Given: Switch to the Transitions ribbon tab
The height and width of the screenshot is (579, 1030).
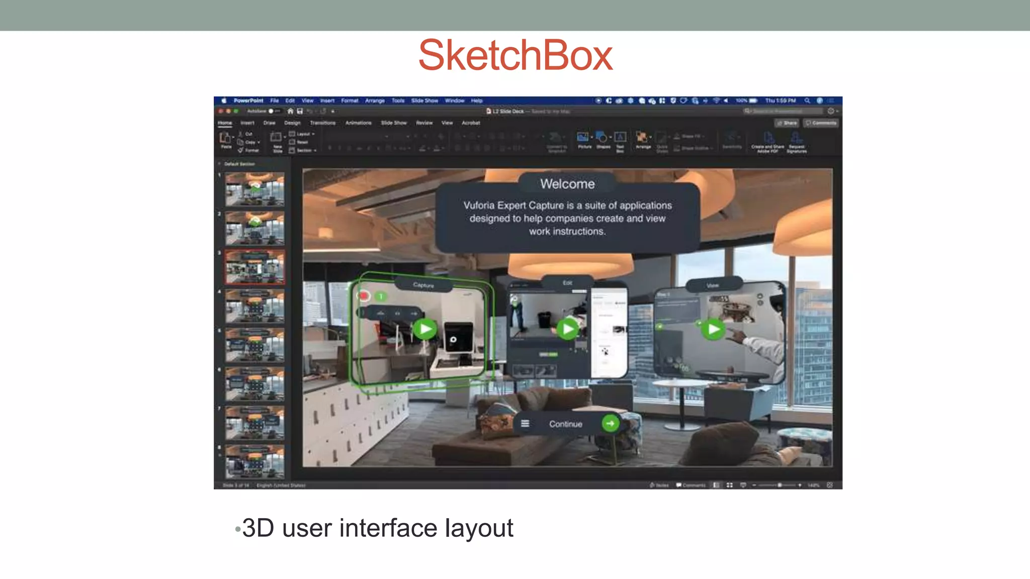Looking at the screenshot, I should coord(322,123).
